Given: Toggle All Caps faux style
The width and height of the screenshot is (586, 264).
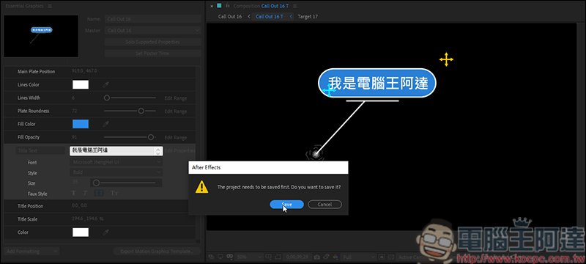Looking at the screenshot, I should tap(99, 194).
